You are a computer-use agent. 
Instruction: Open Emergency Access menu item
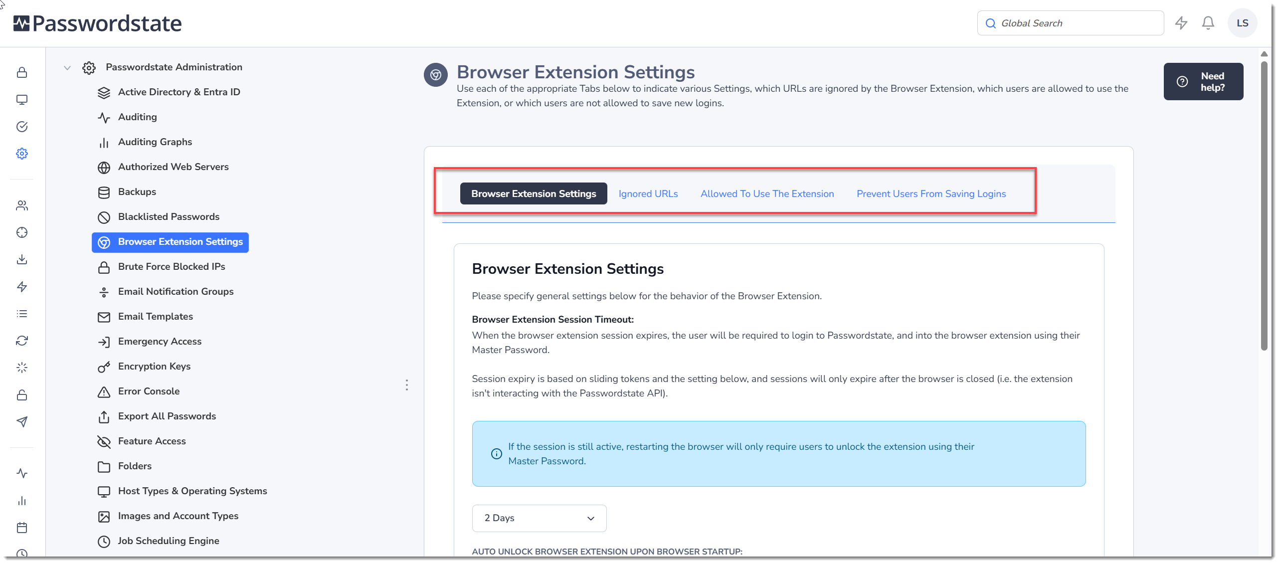point(160,341)
